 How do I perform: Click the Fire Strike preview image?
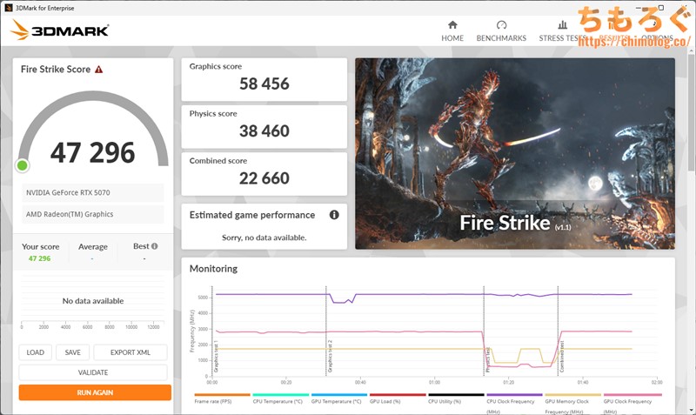click(515, 154)
